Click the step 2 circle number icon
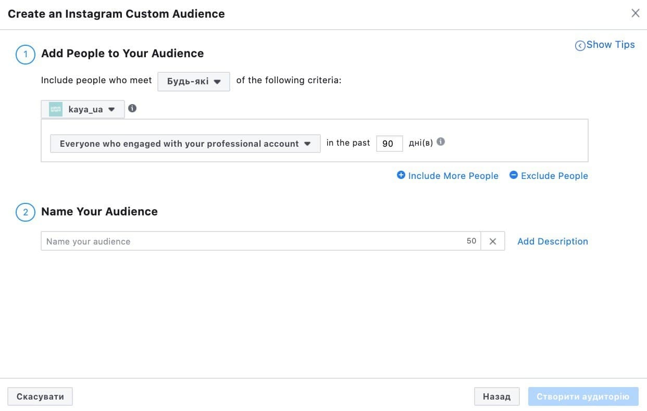Screen dimensions: 647x411 26,212
